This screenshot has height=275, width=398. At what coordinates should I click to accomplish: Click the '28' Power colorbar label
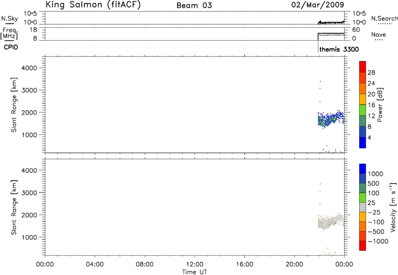click(x=371, y=72)
